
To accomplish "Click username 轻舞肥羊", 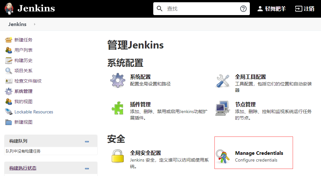I will [275, 9].
